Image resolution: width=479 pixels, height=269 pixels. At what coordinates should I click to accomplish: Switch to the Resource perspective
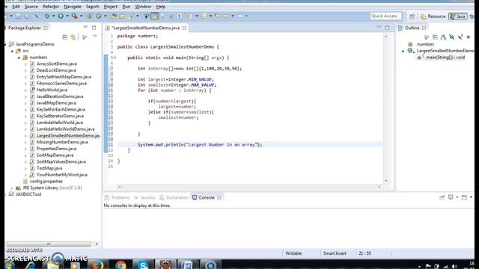433,16
